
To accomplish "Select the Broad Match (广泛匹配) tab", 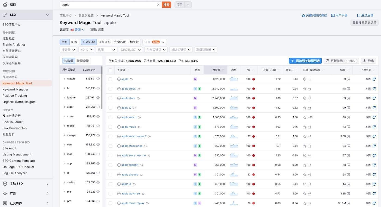I will point(89,42).
